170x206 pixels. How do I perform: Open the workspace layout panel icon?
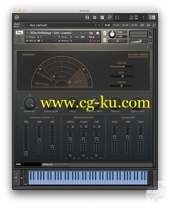102,17
